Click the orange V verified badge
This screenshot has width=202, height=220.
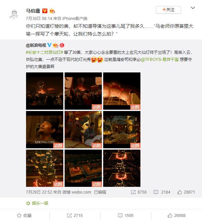[x=45, y=11]
